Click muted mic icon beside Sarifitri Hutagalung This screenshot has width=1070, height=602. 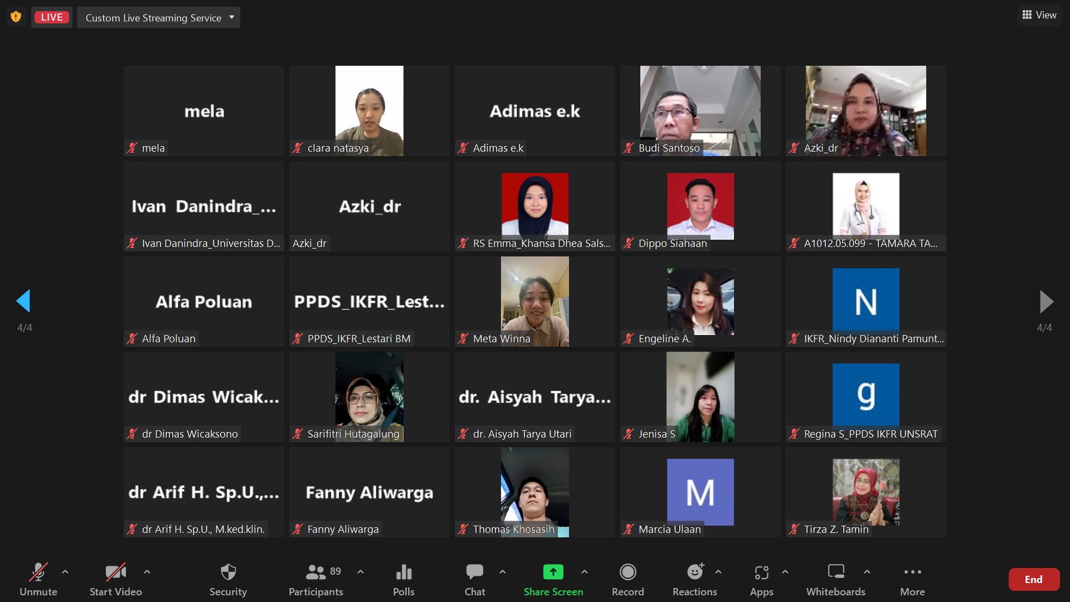click(298, 434)
